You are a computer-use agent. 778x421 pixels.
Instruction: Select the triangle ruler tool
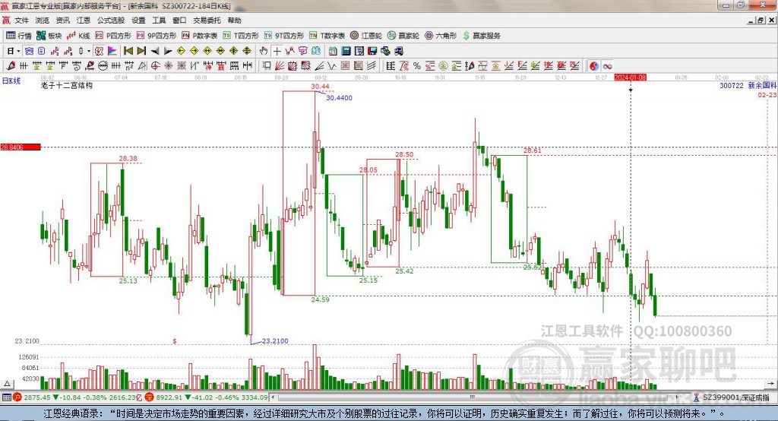(142, 65)
